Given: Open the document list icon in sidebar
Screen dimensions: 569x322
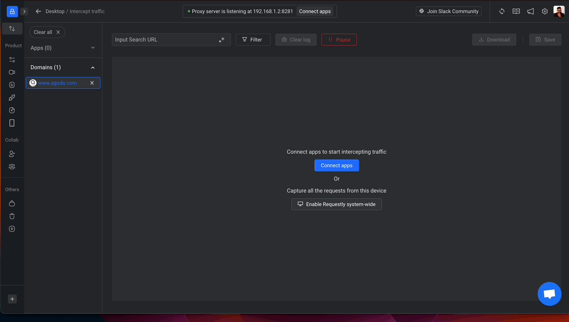Looking at the screenshot, I should (12, 85).
